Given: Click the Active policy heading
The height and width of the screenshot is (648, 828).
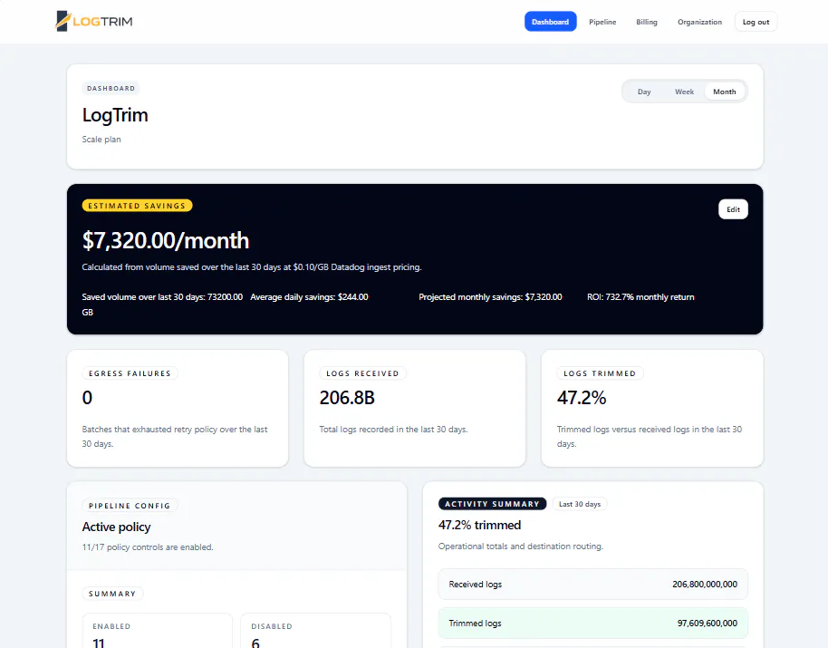Looking at the screenshot, I should point(116,527).
